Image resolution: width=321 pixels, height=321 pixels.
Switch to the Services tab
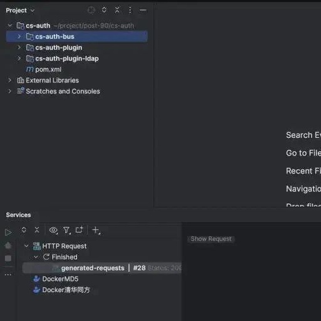point(18,215)
